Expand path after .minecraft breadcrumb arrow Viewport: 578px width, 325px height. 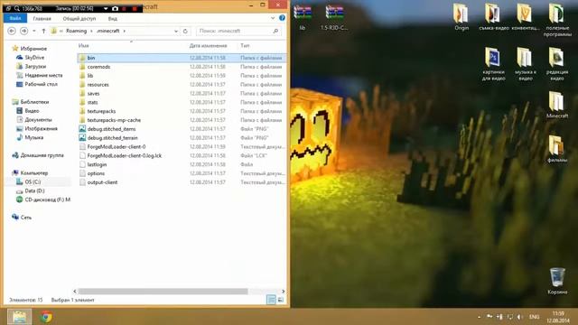point(125,31)
